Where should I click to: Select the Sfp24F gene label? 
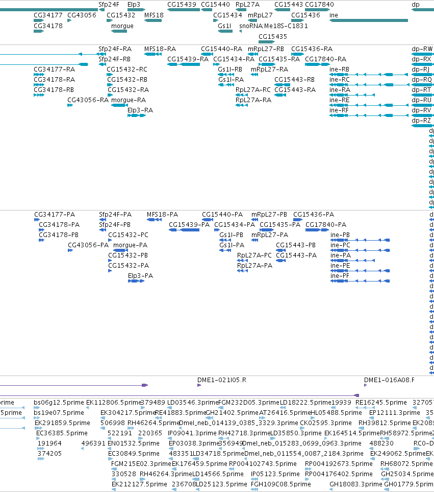[x=109, y=5]
